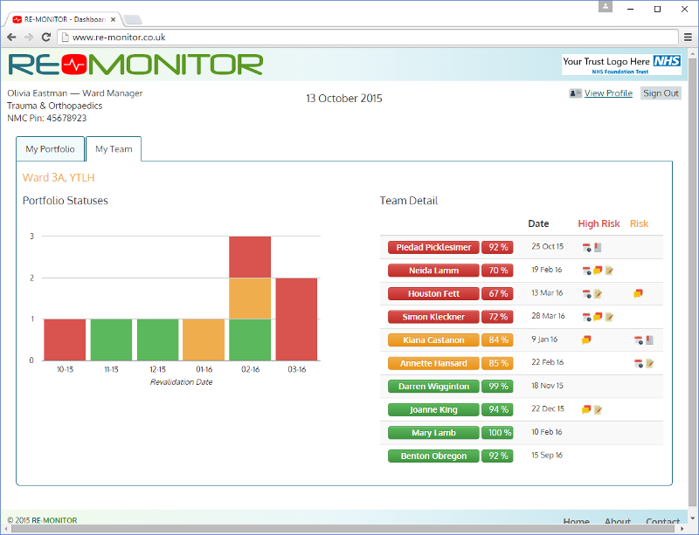Click the NHS trust logo banner
699x535 pixels.
click(621, 65)
